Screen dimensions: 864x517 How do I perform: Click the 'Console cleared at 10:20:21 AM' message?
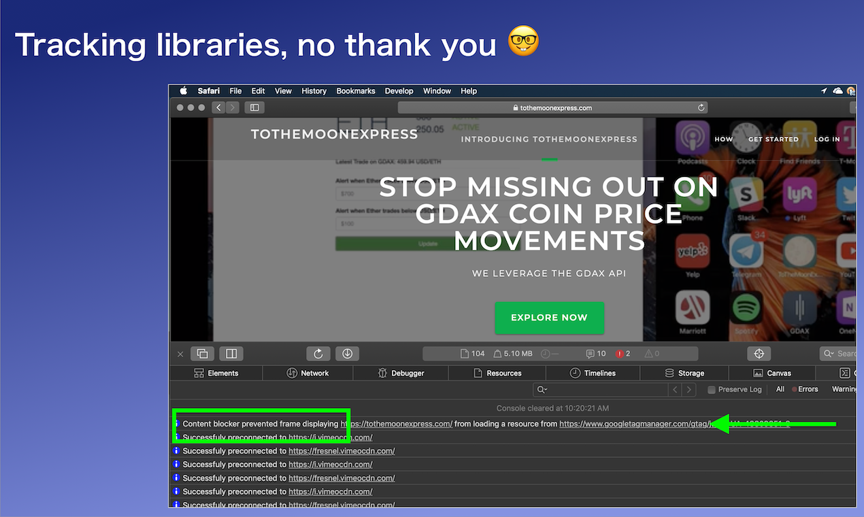pos(552,408)
